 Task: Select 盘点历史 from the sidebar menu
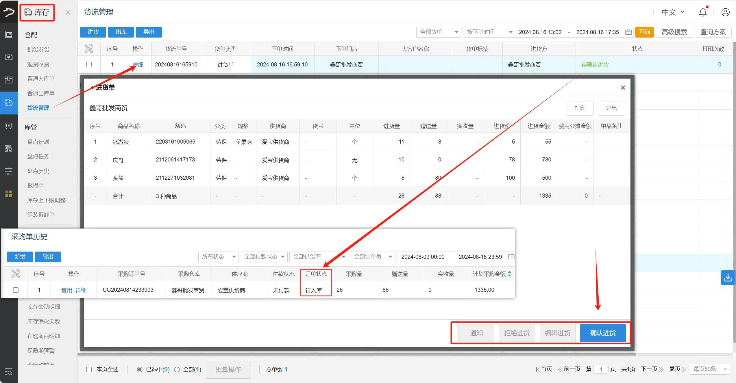point(38,171)
